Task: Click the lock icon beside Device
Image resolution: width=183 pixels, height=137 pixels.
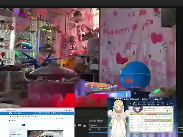Action: [84, 125]
